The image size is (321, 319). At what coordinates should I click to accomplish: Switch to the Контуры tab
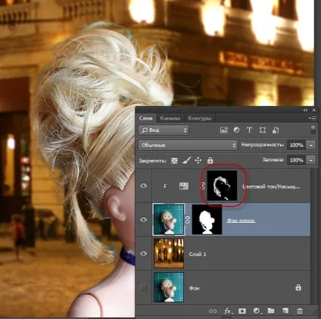(x=200, y=118)
